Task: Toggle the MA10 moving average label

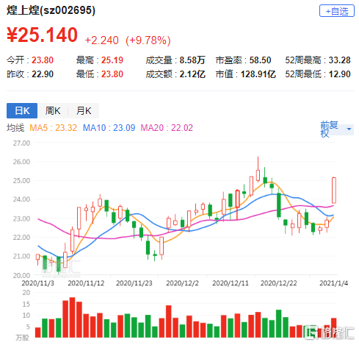Action: 109,128
